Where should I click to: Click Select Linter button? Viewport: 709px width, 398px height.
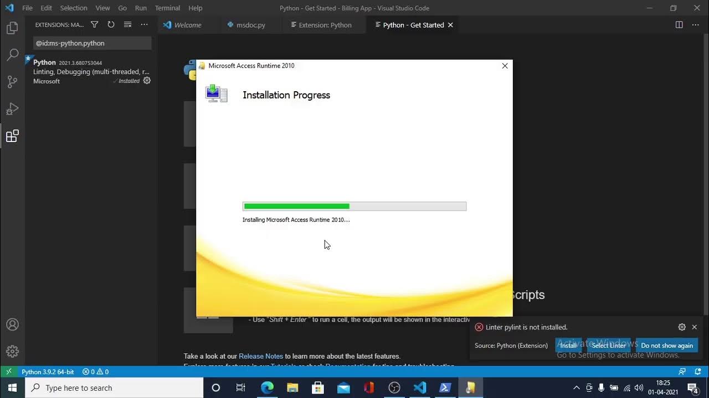coord(609,345)
